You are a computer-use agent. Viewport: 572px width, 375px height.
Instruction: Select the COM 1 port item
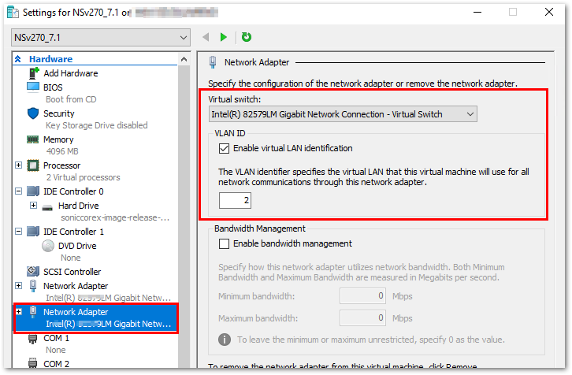coord(57,338)
